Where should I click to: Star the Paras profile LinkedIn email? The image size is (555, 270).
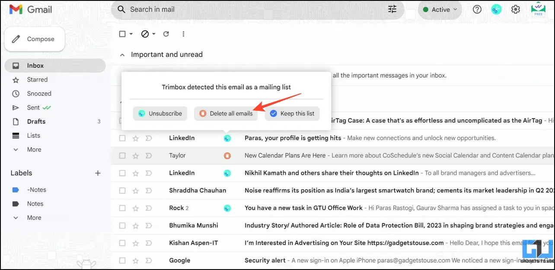(136, 138)
